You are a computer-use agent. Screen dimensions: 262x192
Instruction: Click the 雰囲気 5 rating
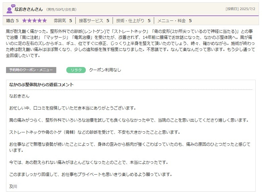click(x=63, y=21)
